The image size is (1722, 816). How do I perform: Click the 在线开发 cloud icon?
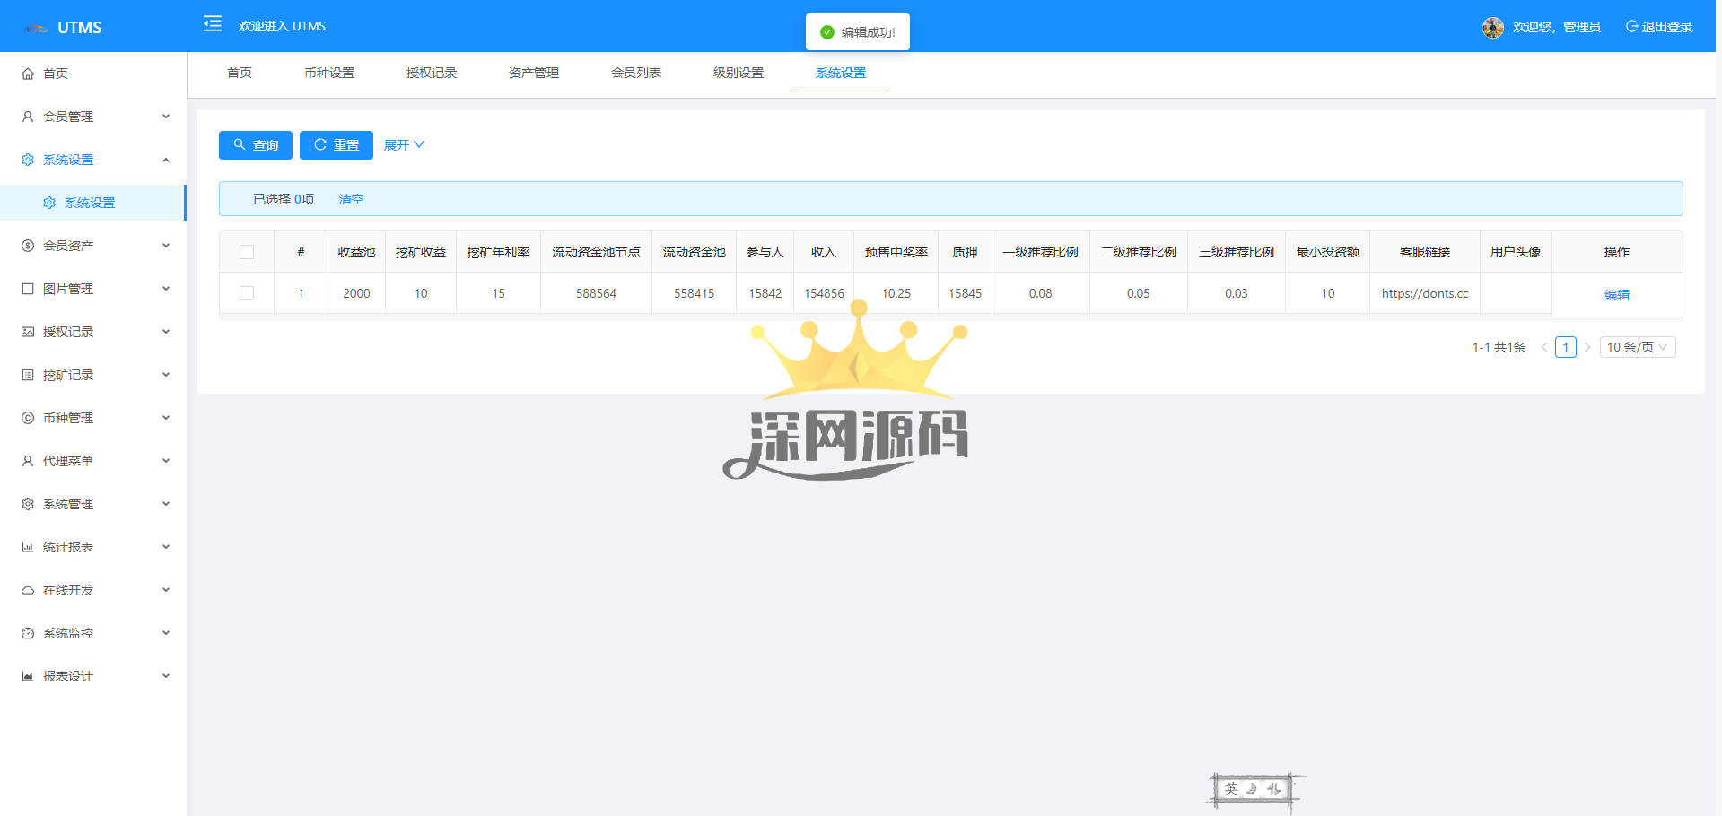[28, 590]
